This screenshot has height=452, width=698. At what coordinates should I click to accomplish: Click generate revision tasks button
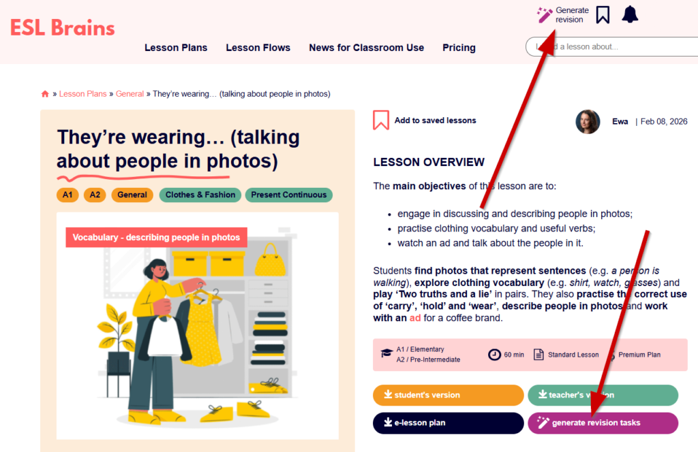point(603,423)
